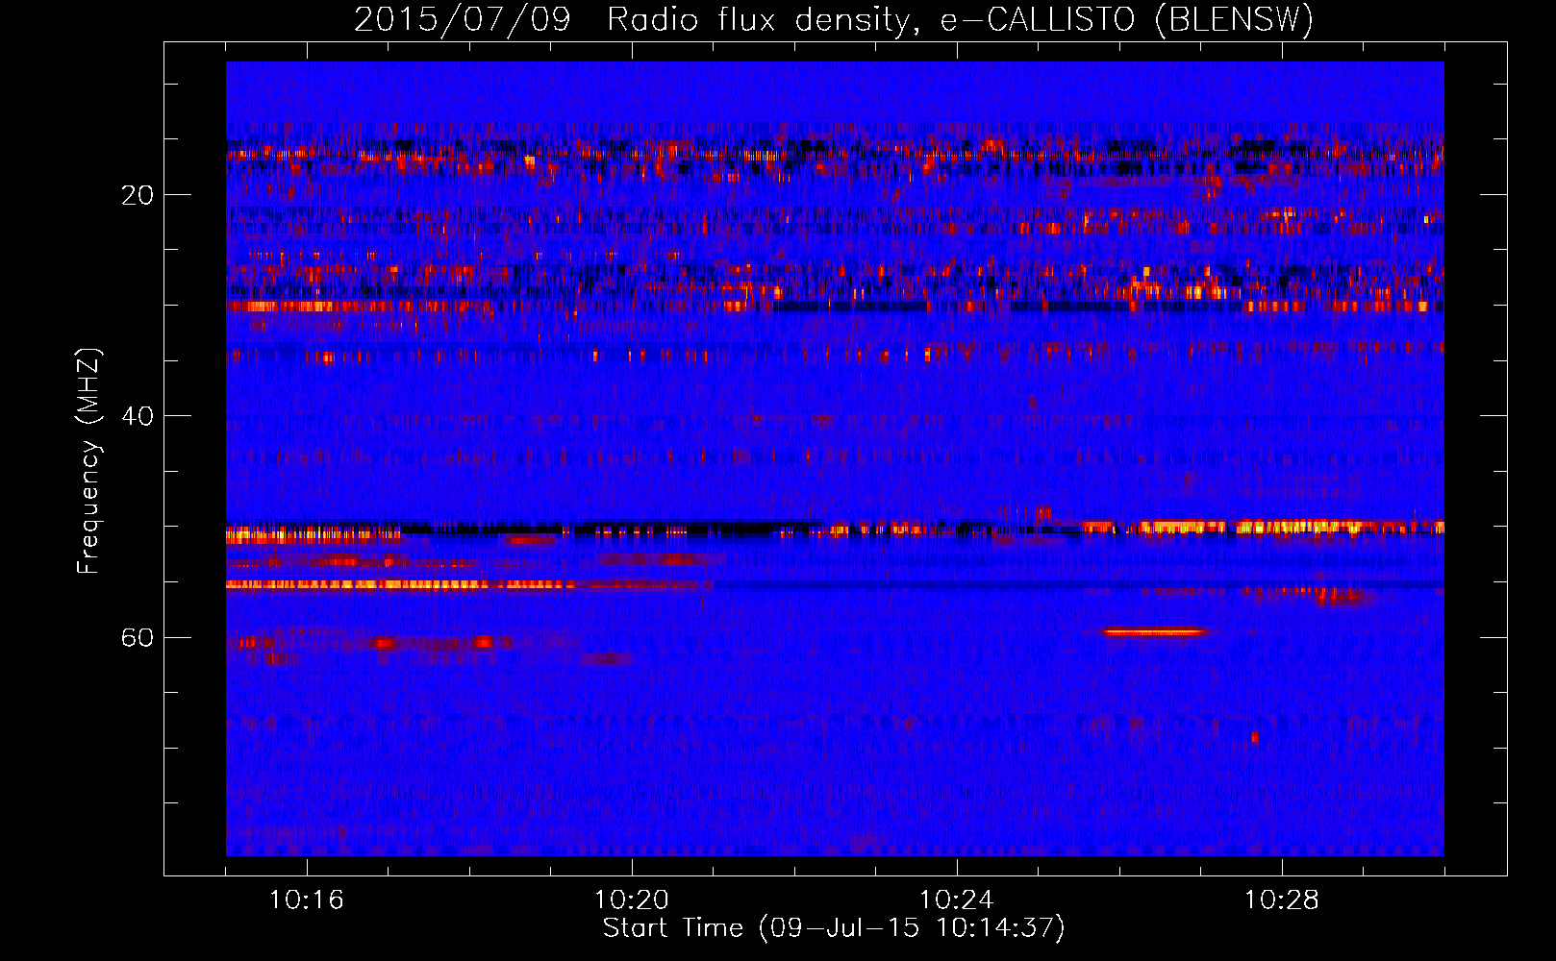The image size is (1556, 961).
Task: Click the small red spot below 60 MHz near 10:28
Action: (x=1254, y=737)
